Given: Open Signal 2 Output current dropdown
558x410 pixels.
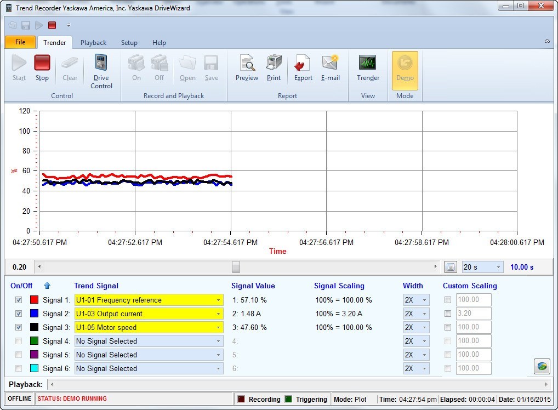Looking at the screenshot, I should [149, 314].
